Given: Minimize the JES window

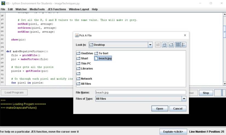Looking at the screenshot, I should click(200, 3).
